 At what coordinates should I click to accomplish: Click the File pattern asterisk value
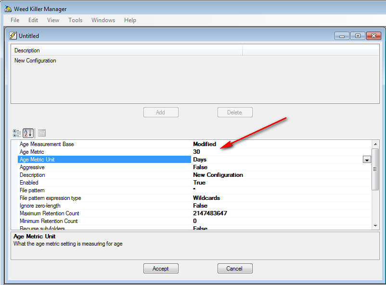point(281,190)
